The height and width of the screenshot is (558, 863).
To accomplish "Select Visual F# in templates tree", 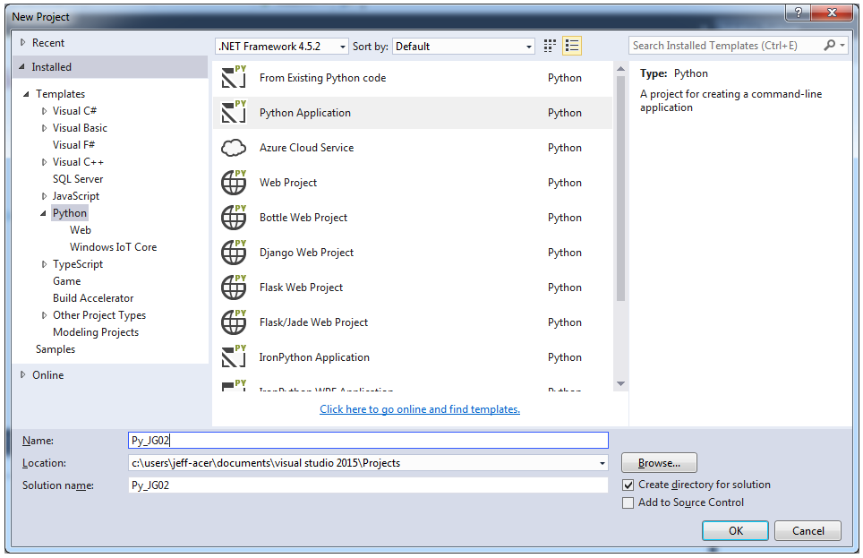I will tap(73, 145).
